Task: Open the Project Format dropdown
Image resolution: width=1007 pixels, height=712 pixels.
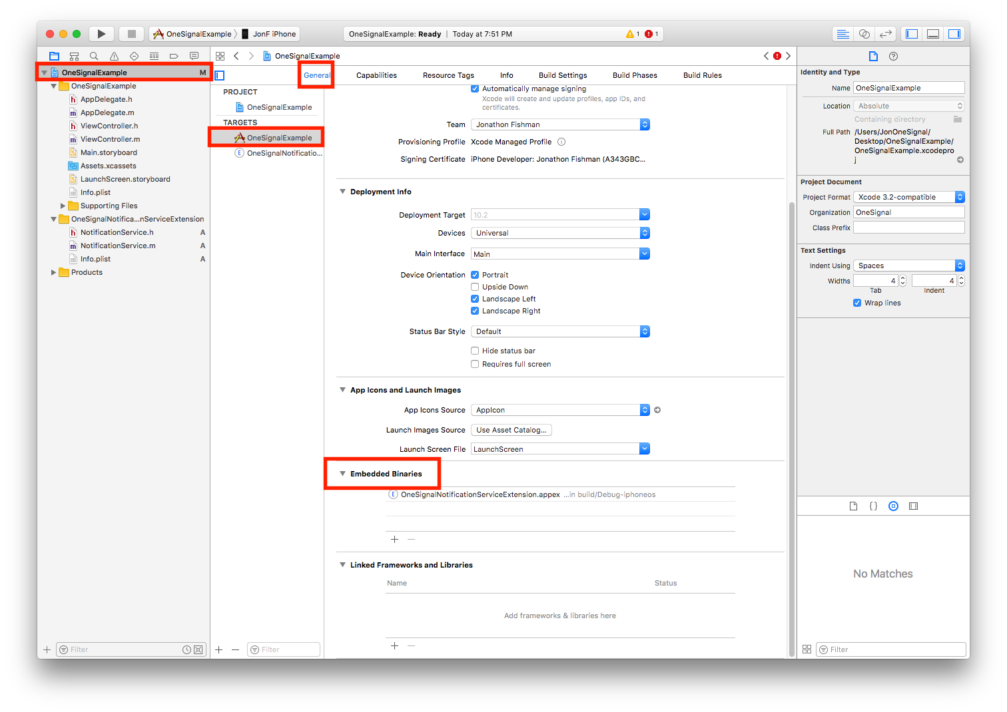Action: point(909,197)
